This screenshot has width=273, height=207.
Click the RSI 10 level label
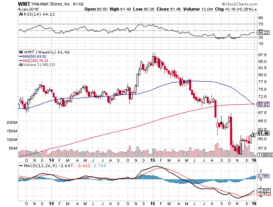click(261, 44)
